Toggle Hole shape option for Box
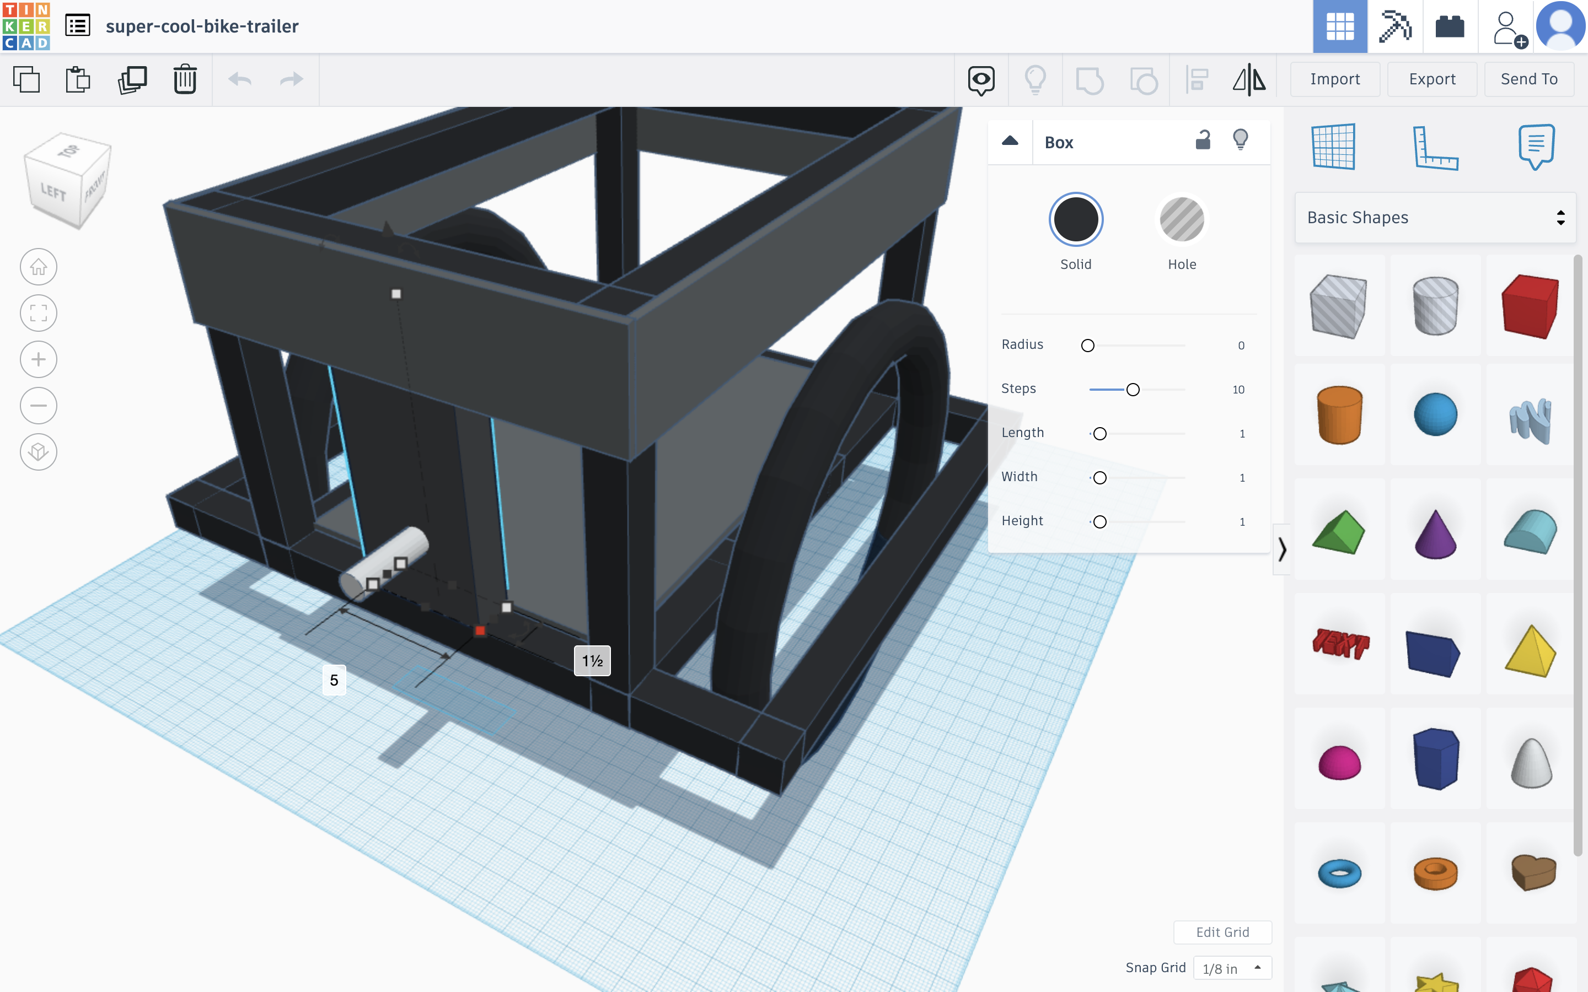Image resolution: width=1588 pixels, height=992 pixels. tap(1182, 219)
